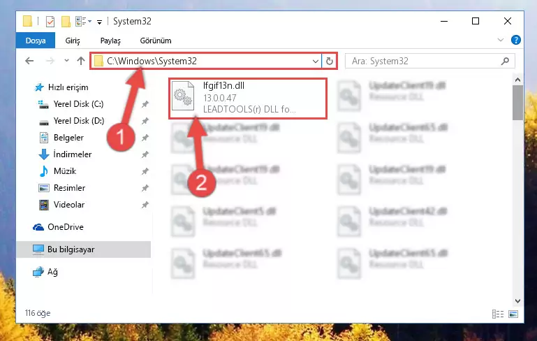Image resolution: width=537 pixels, height=341 pixels.
Task: Select the lfgif13n.dll file icon
Action: pyautogui.click(x=183, y=96)
